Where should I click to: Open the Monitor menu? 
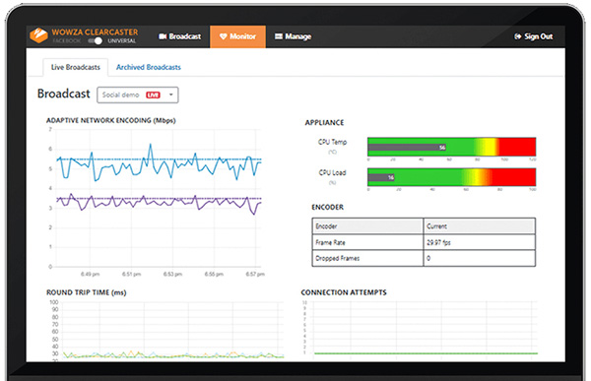coord(237,36)
